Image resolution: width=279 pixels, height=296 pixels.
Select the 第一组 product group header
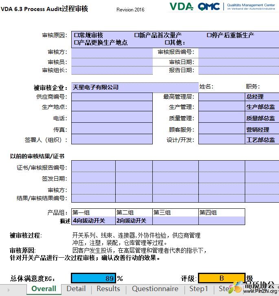pos(93,212)
